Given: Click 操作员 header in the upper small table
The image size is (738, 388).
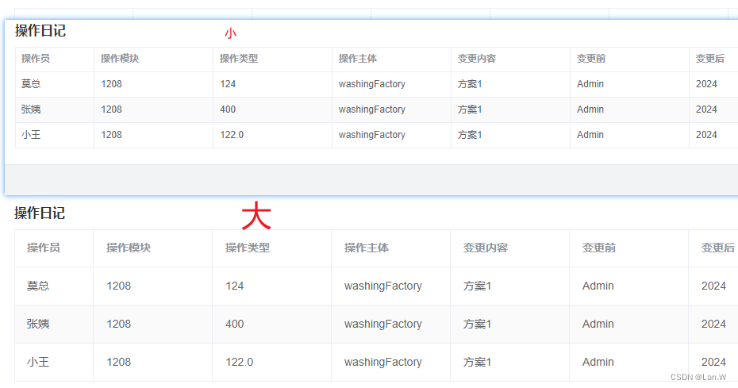Looking at the screenshot, I should 36,59.
